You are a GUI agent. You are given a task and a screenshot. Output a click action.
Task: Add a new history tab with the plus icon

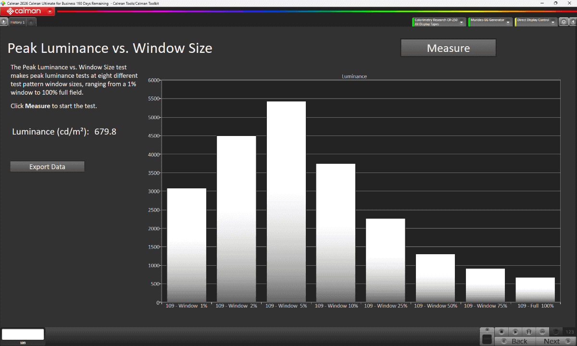pos(31,22)
